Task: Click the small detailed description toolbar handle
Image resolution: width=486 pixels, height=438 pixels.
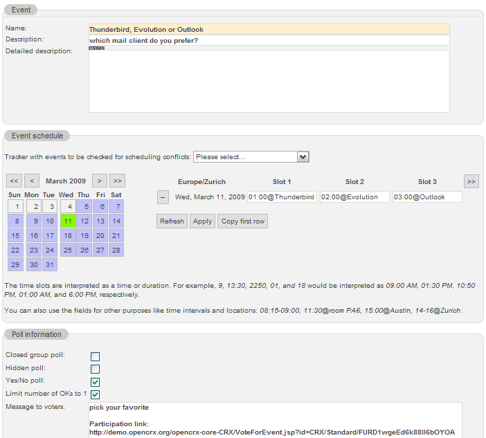Action: click(x=97, y=48)
